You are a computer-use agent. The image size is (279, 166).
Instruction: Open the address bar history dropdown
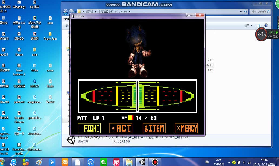pyautogui.click(x=241, y=12)
